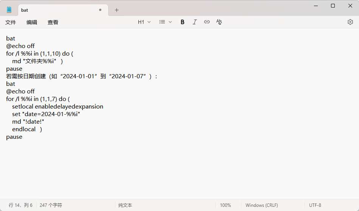Minimize the Notepad window
This screenshot has height=211, width=359.
[x=316, y=6]
